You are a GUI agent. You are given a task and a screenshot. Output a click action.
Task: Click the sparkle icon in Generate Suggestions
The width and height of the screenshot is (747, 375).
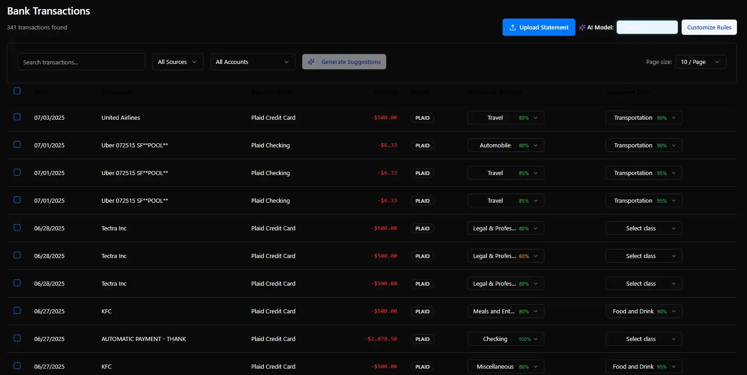pos(311,62)
